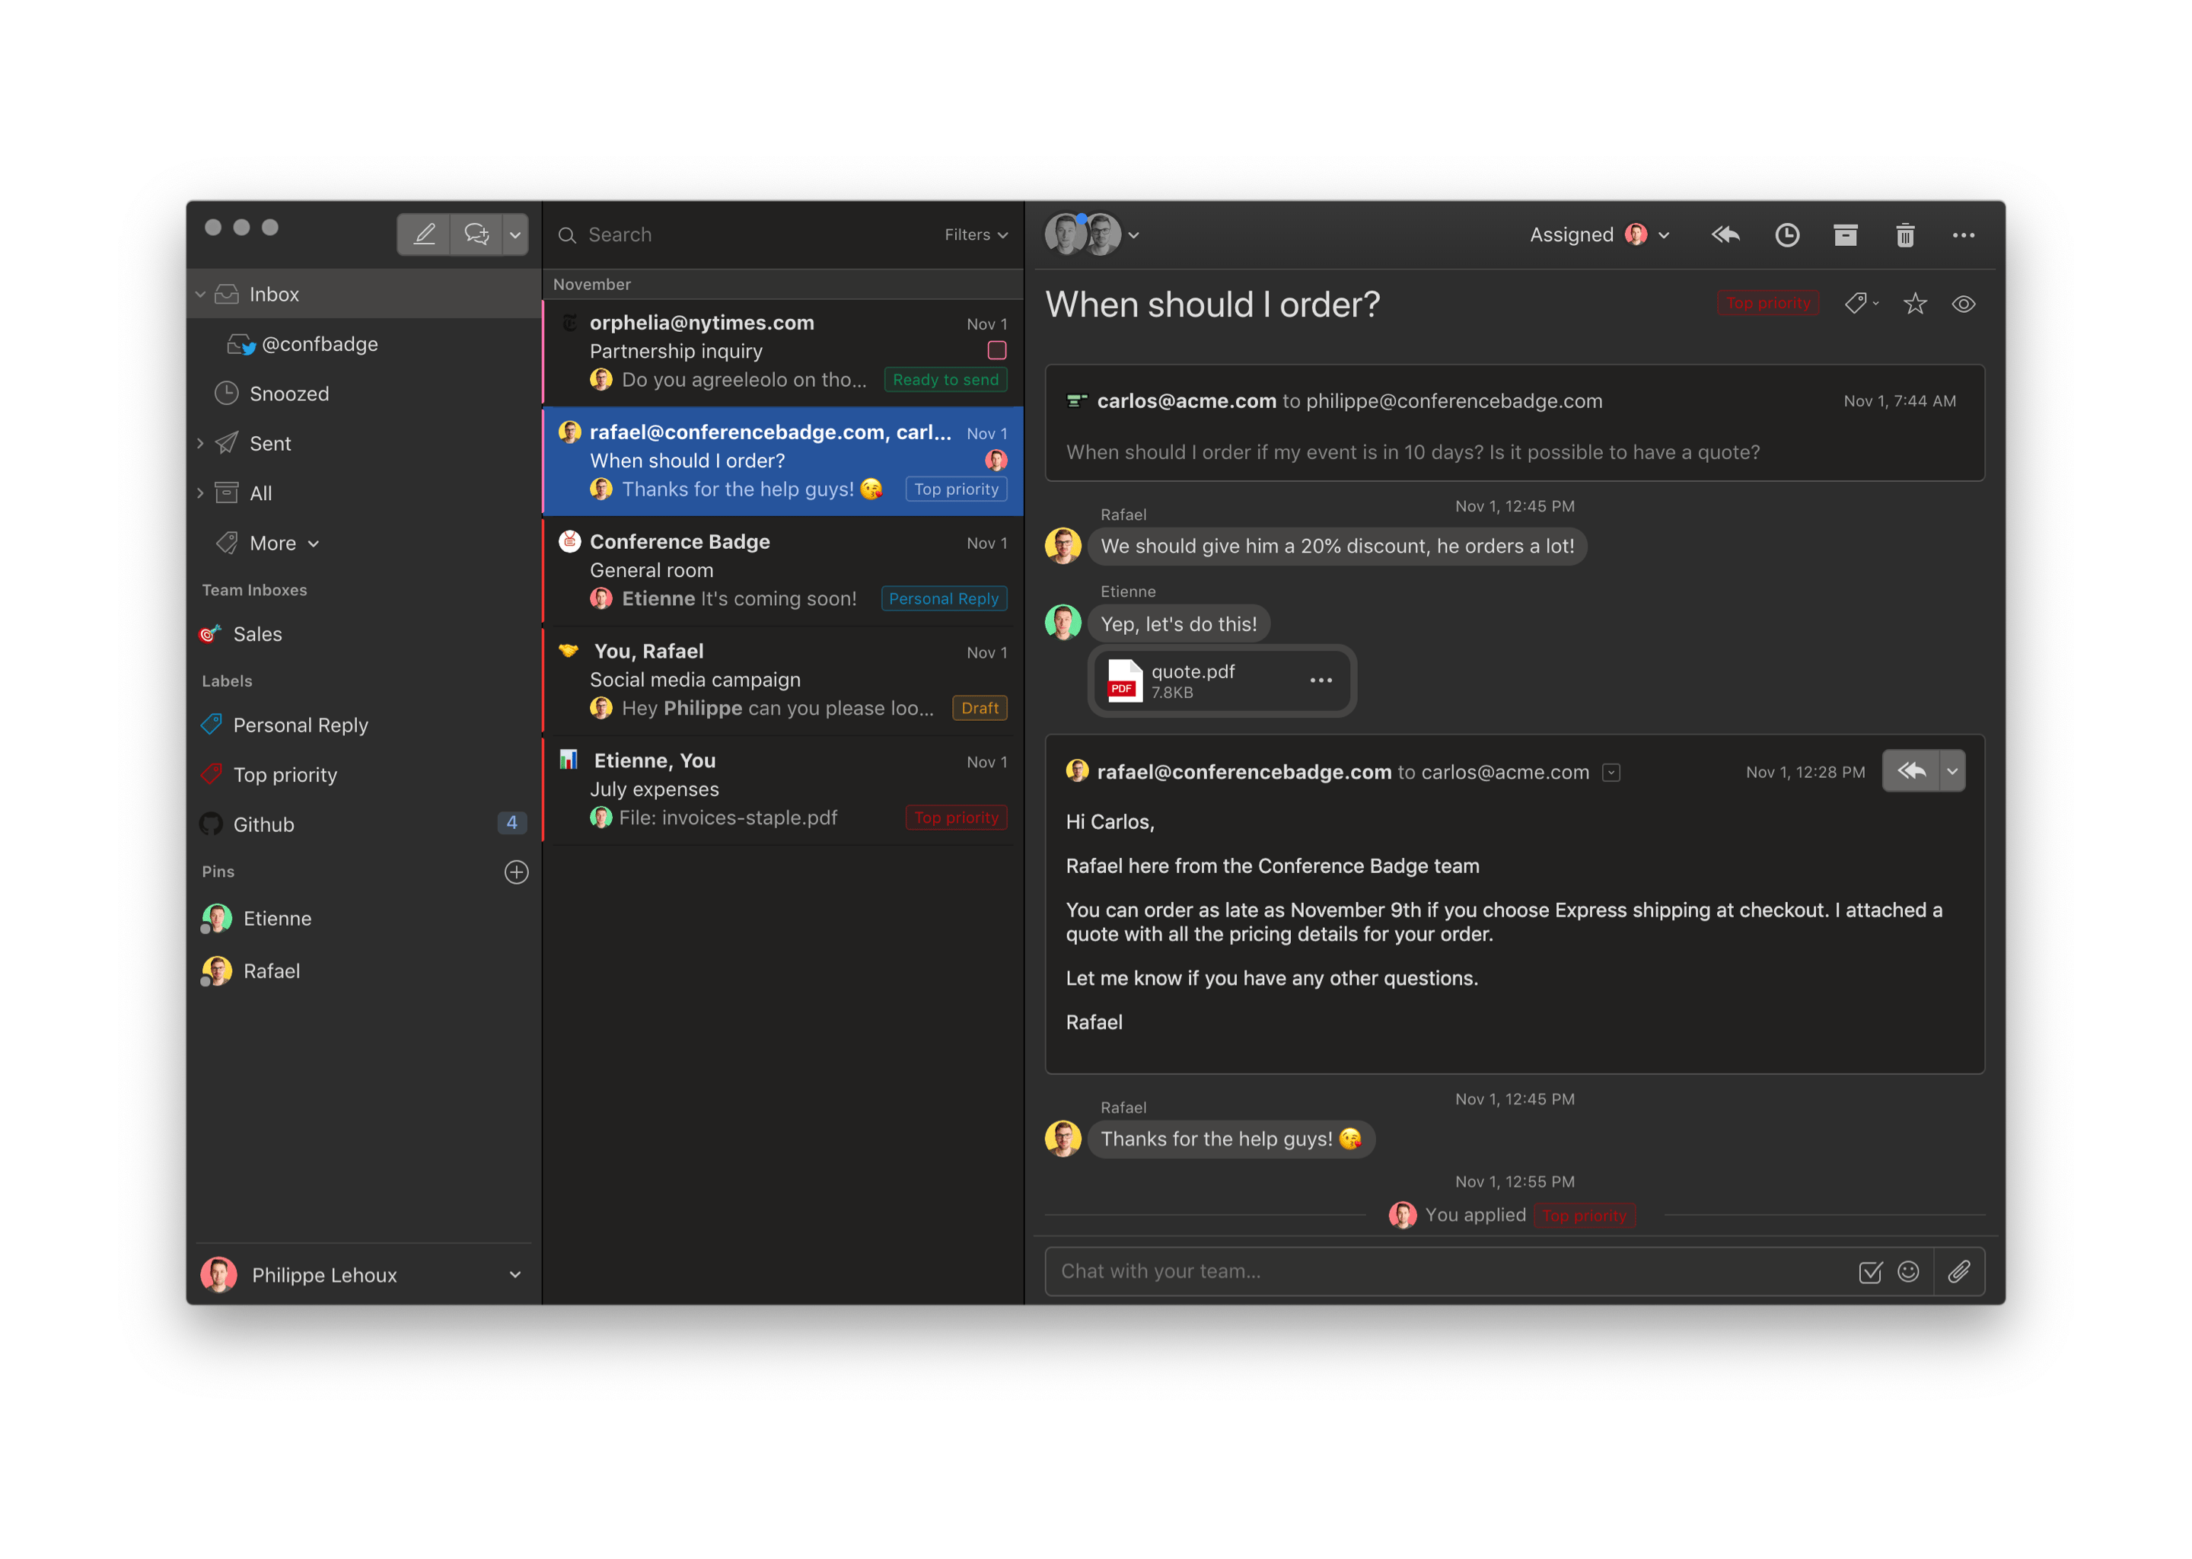
Task: Archive the conversation using the box icon
Action: pos(1846,235)
